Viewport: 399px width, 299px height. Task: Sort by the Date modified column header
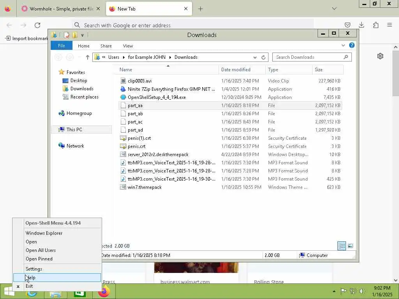click(x=242, y=69)
